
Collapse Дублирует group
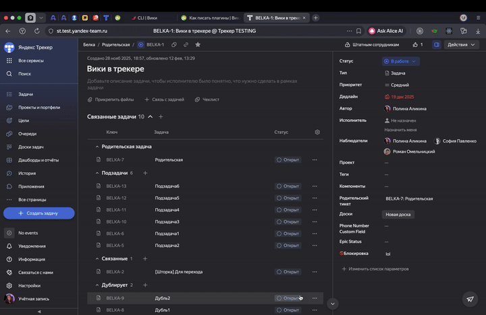click(x=97, y=285)
